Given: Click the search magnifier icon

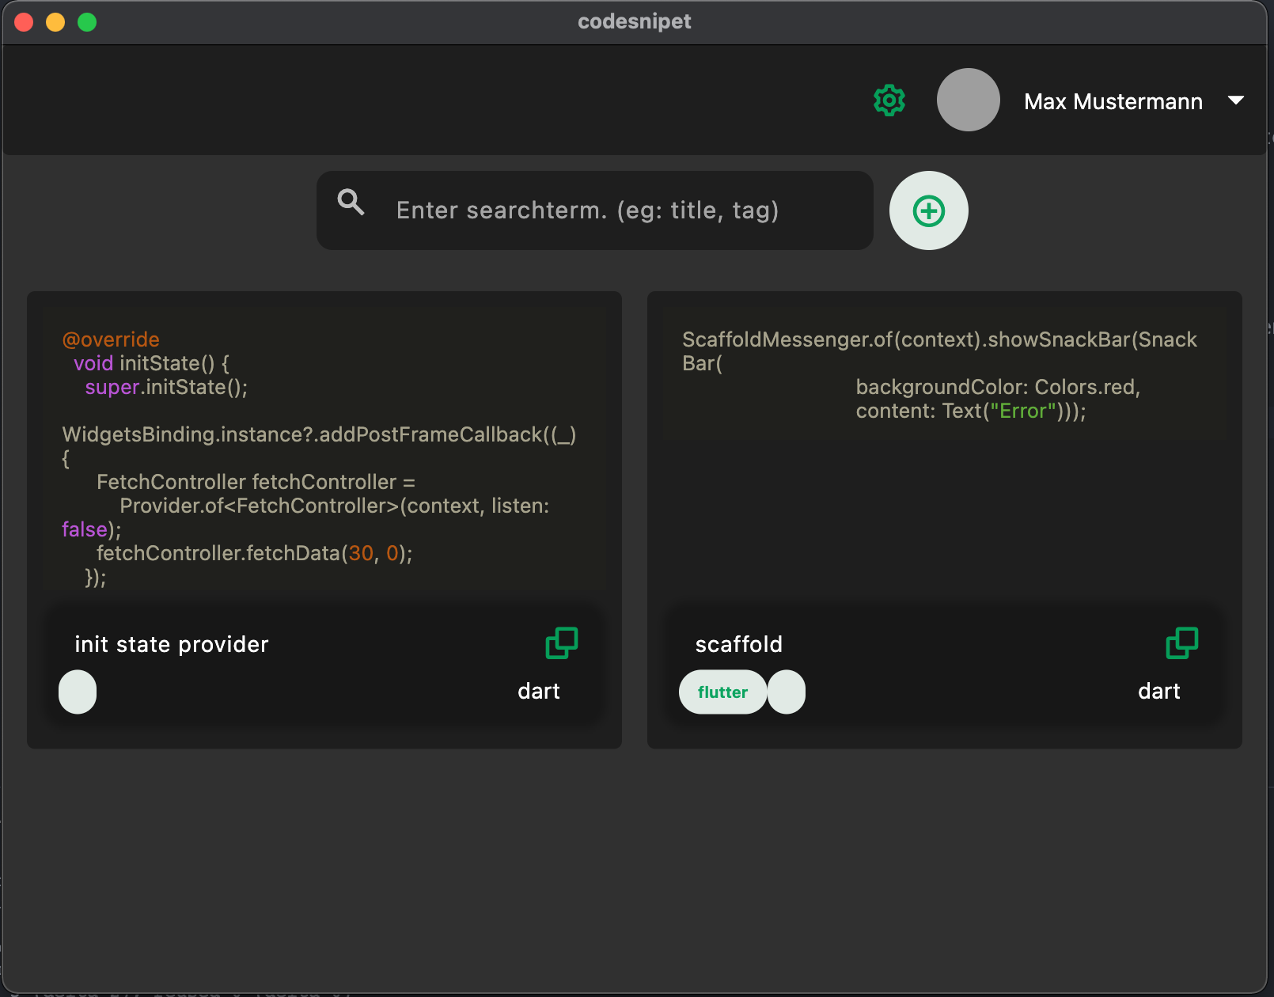Looking at the screenshot, I should pyautogui.click(x=351, y=204).
